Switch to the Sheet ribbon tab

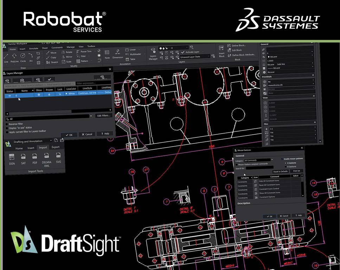pyautogui.click(x=45, y=48)
